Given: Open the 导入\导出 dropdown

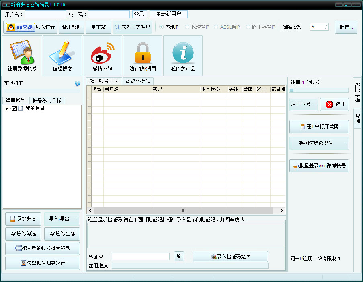Looking at the screenshot, I should [x=62, y=219].
